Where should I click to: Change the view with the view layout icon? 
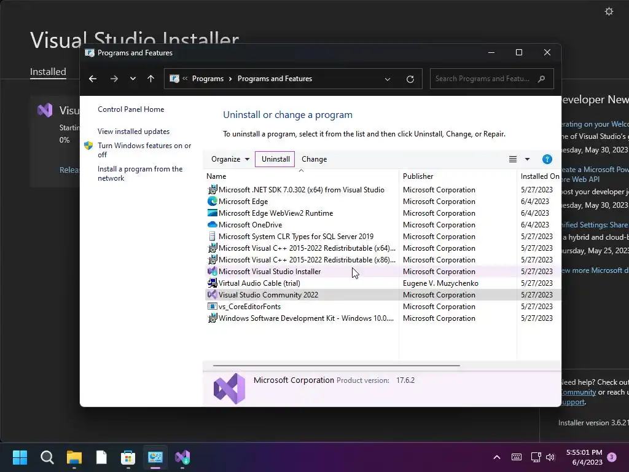(x=513, y=159)
